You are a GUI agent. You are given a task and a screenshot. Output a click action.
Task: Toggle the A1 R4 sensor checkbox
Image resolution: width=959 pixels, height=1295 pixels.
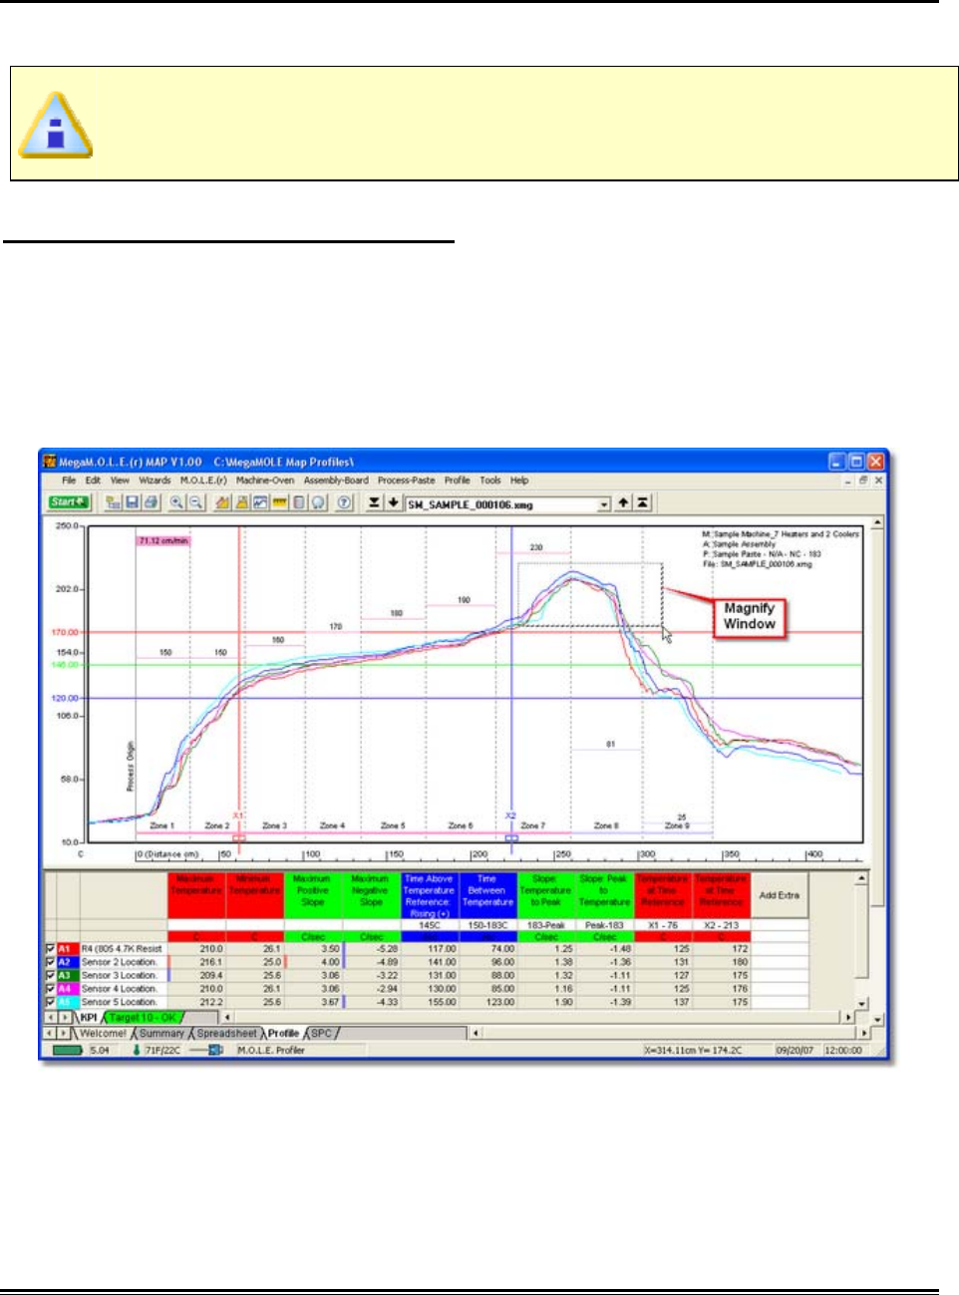51,949
